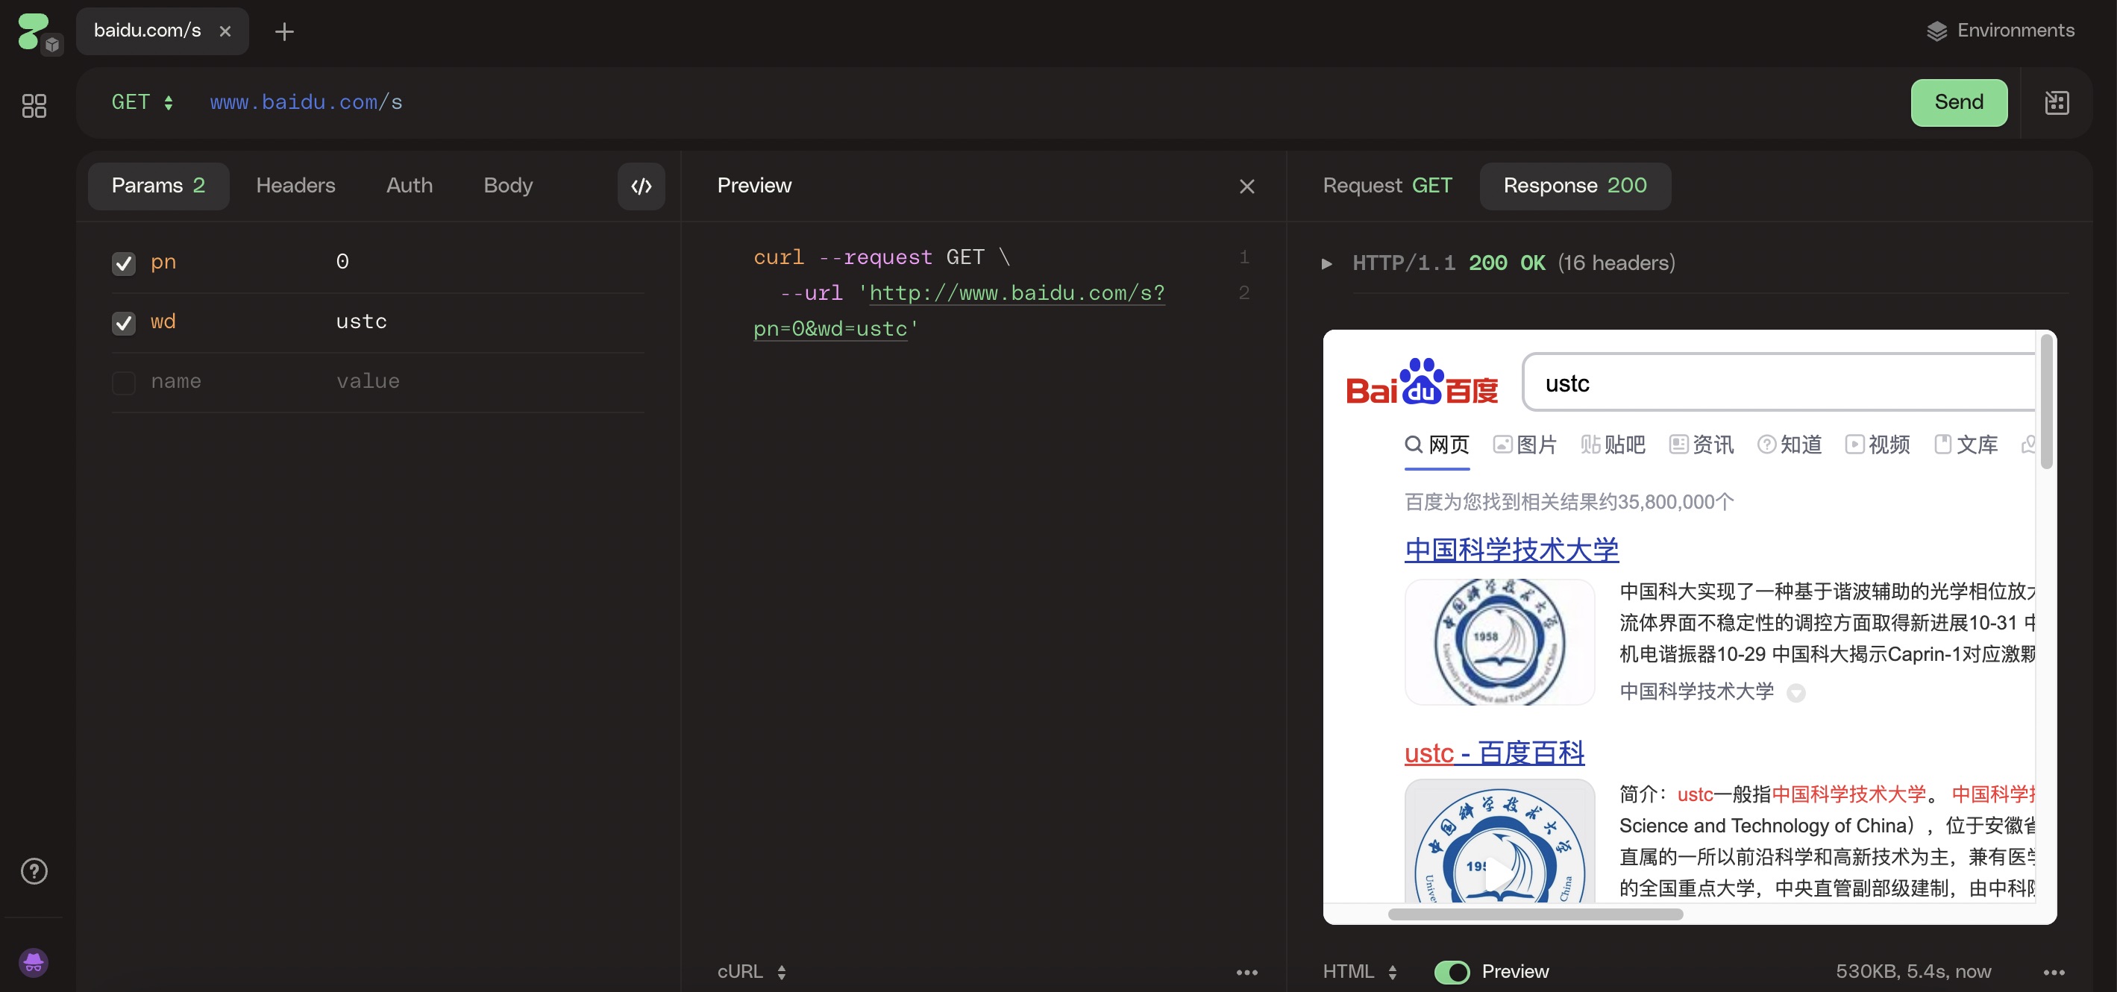Open the collections grid sidebar icon
Viewport: 2117px width, 992px height.
34,105
